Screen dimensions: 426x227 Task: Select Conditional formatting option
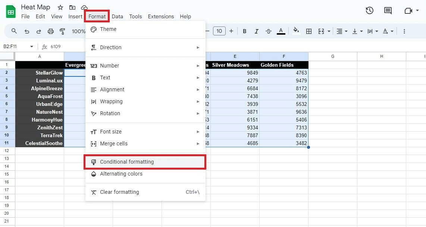point(145,162)
